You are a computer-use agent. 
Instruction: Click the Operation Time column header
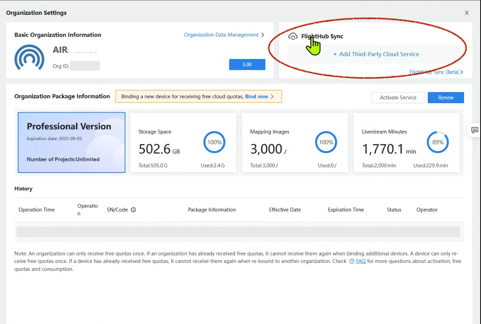(36, 210)
